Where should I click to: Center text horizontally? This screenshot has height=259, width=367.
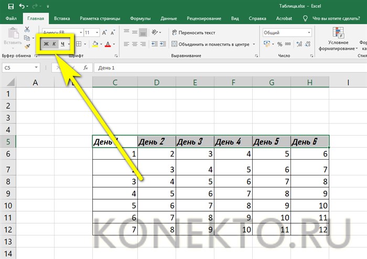pyautogui.click(x=135, y=44)
